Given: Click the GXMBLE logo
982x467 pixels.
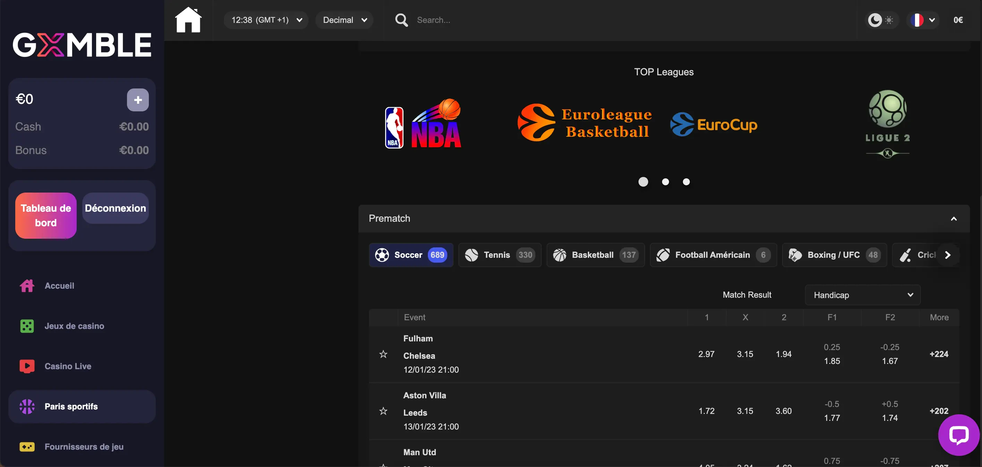Looking at the screenshot, I should (82, 45).
